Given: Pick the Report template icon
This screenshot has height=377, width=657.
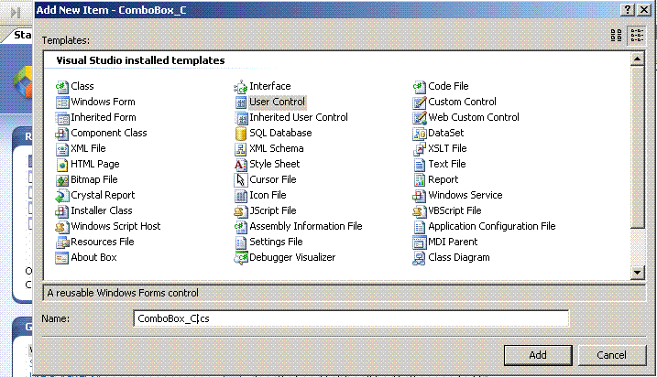Looking at the screenshot, I should click(419, 180).
